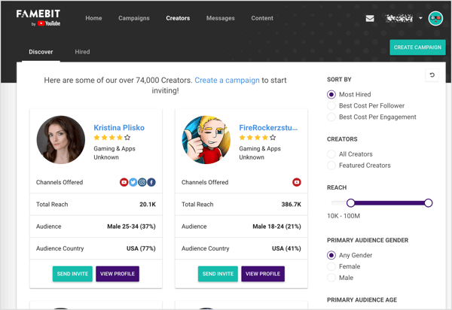Click FireRockerzstu cartoon avatar thumbnail
This screenshot has width=452, height=310.
coord(206,140)
